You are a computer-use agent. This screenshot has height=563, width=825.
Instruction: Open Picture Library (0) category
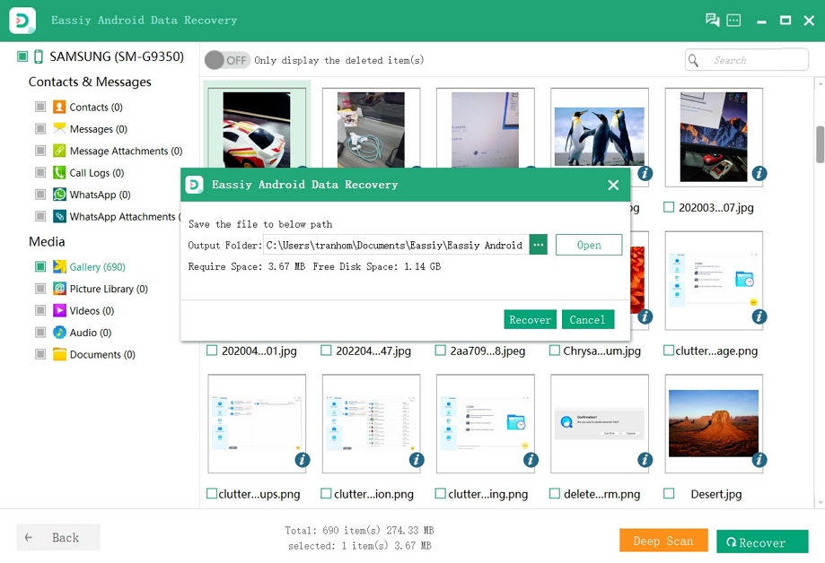coord(109,290)
